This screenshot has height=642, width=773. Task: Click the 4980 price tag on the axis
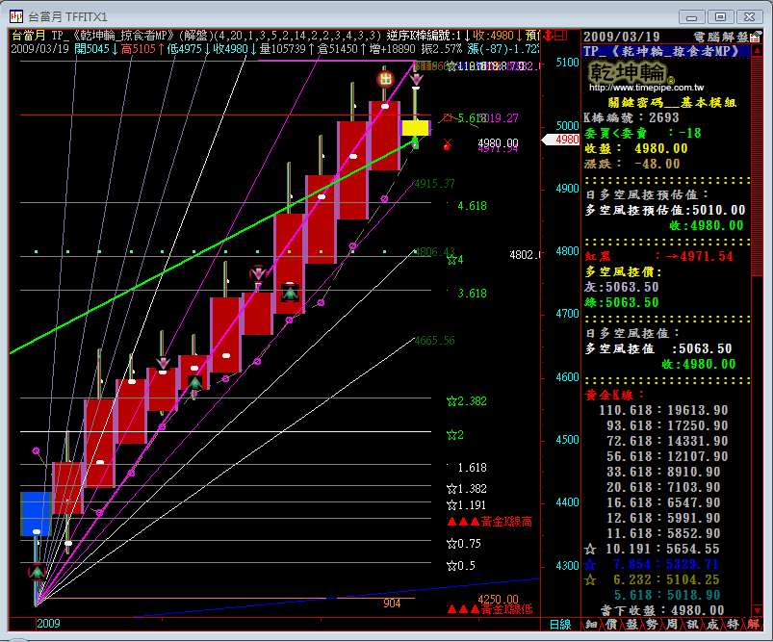[x=561, y=140]
